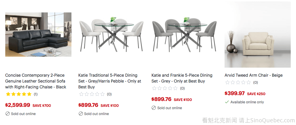Click the Katie and Frankie Dining Set image
This screenshot has width=296, height=125.
pyautogui.click(x=184, y=35)
